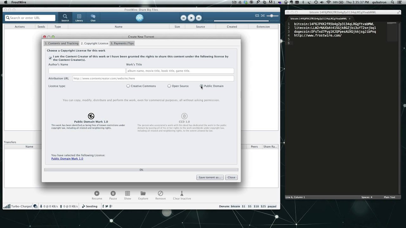
Task: Open FrostWire Twitter page icon
Action: [x=107, y=206]
